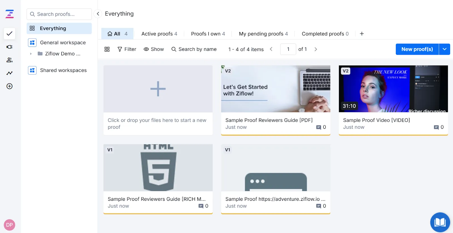453x233 pixels.
Task: Open the analytics chart sidebar icon
Action: pos(10,73)
